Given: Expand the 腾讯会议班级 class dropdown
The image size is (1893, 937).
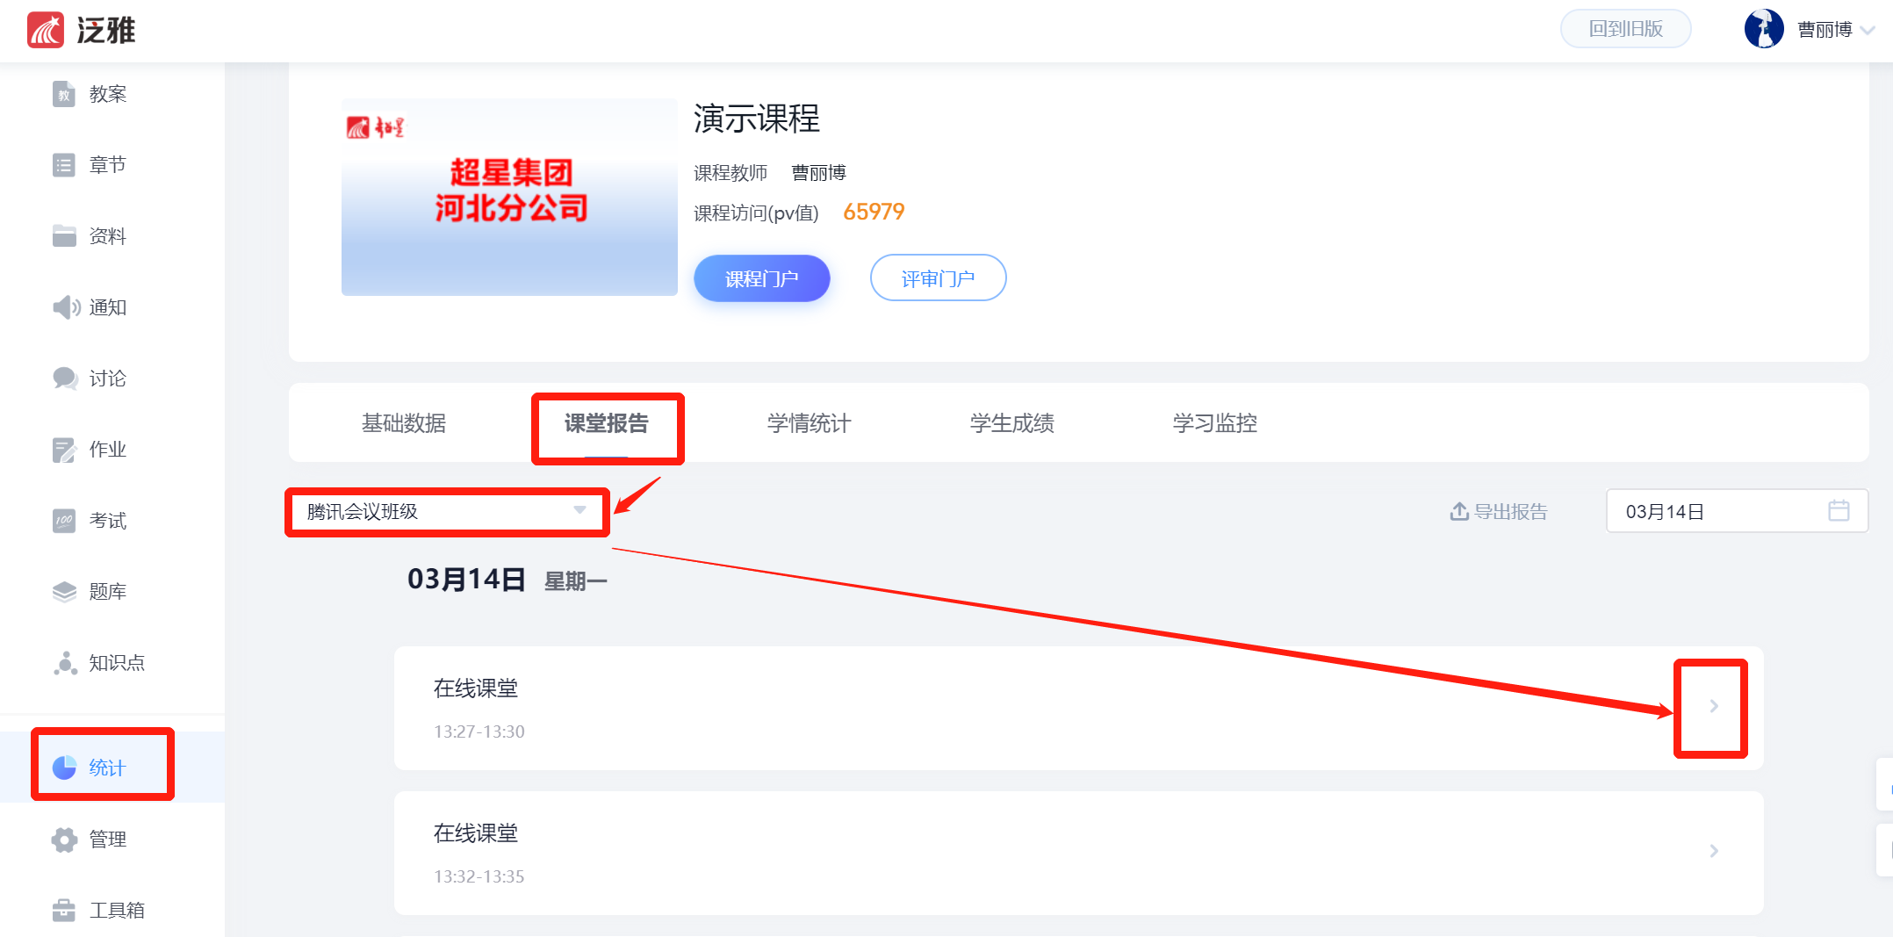Looking at the screenshot, I should [447, 512].
